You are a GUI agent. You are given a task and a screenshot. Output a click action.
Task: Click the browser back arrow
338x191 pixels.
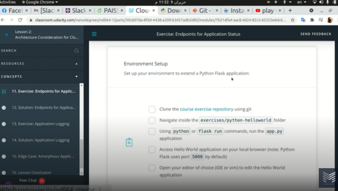click(x=3, y=20)
